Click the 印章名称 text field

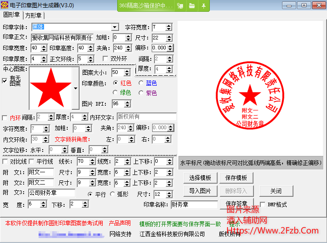(x=194, y=204)
